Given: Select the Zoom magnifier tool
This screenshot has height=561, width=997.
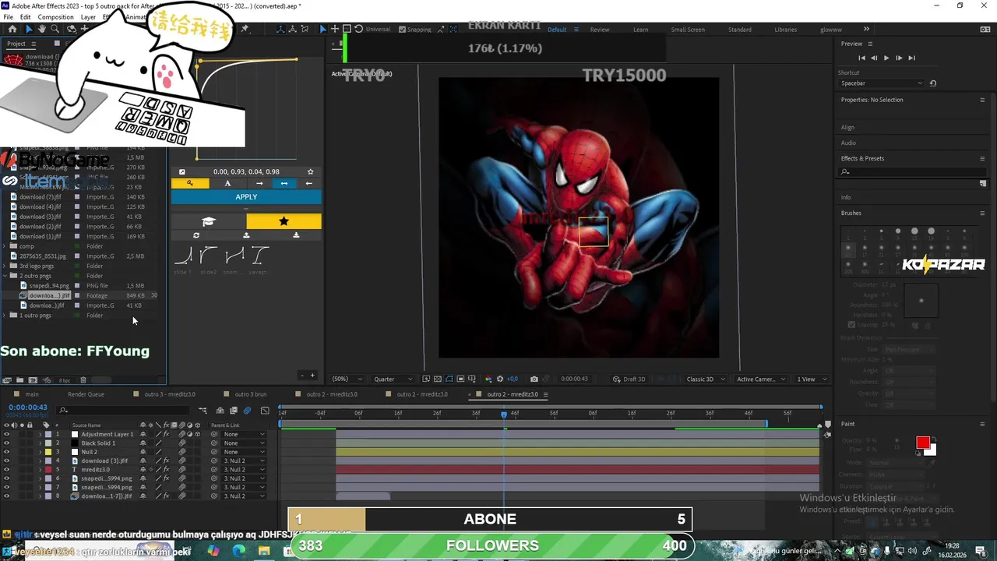Looking at the screenshot, I should (x=55, y=29).
